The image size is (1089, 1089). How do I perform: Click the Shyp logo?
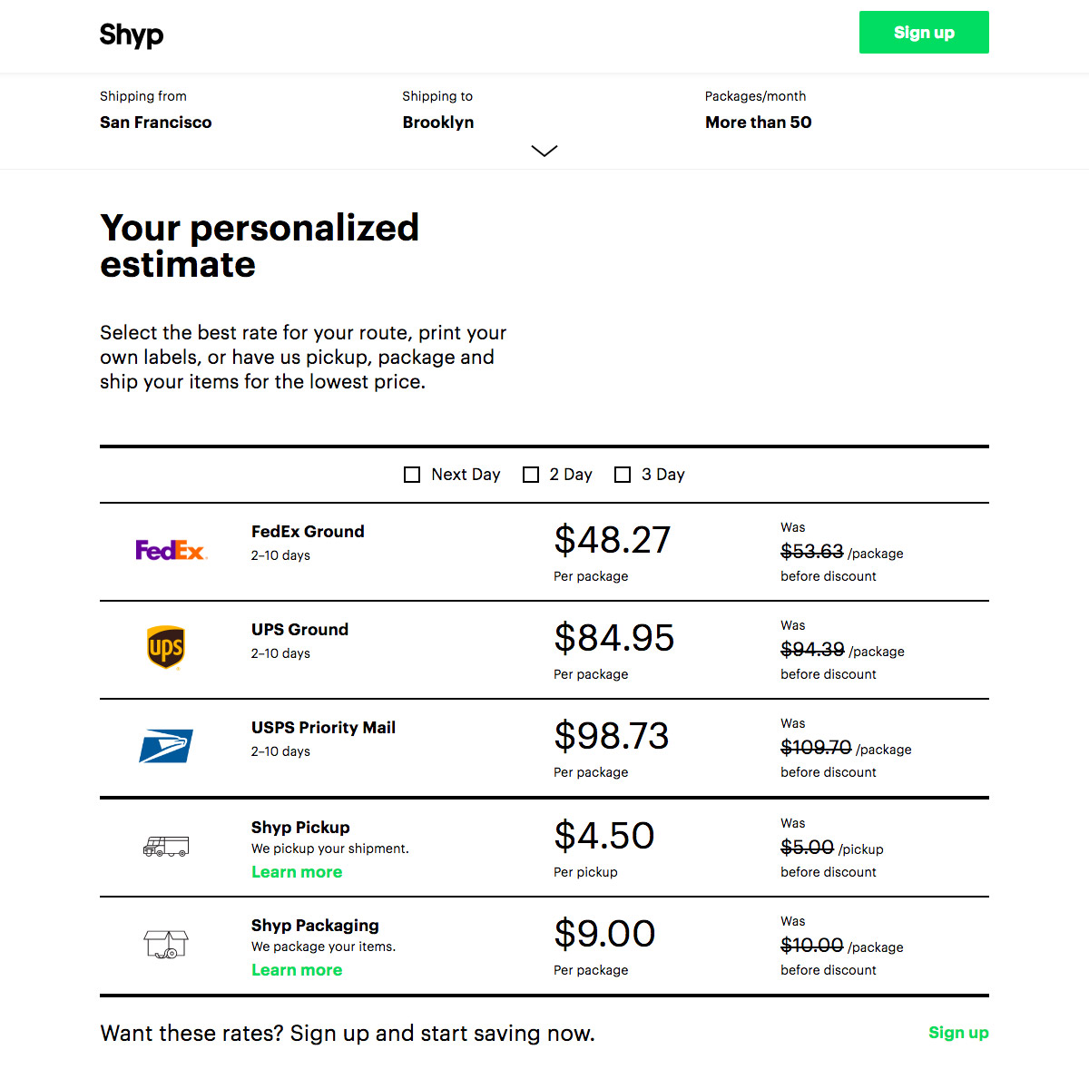pyautogui.click(x=132, y=34)
